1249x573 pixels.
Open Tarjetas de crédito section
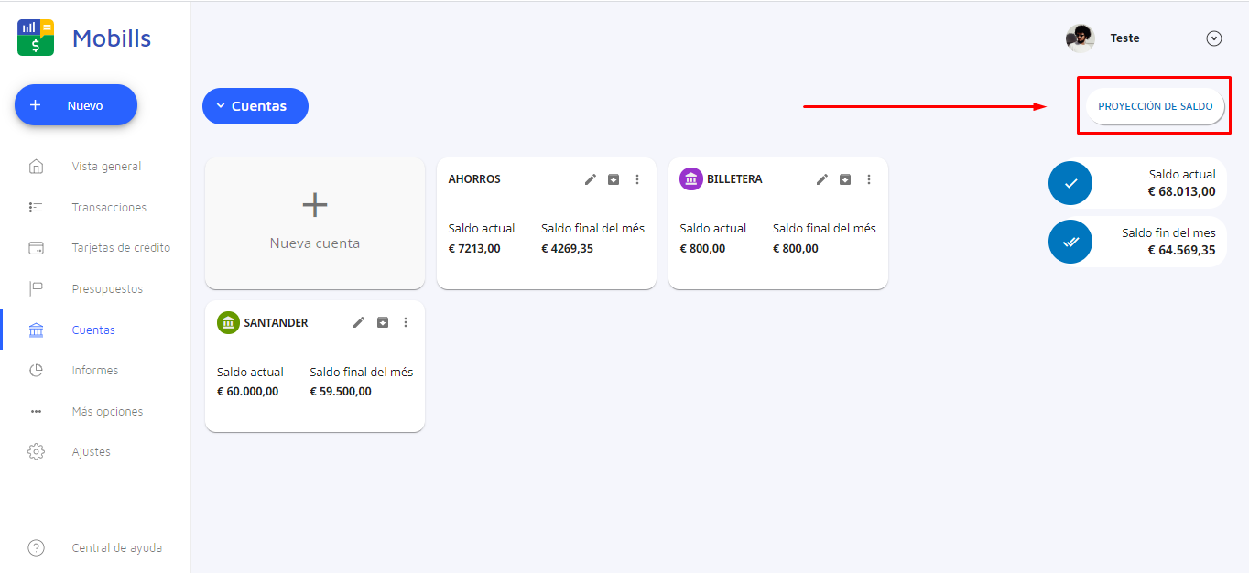tap(120, 248)
